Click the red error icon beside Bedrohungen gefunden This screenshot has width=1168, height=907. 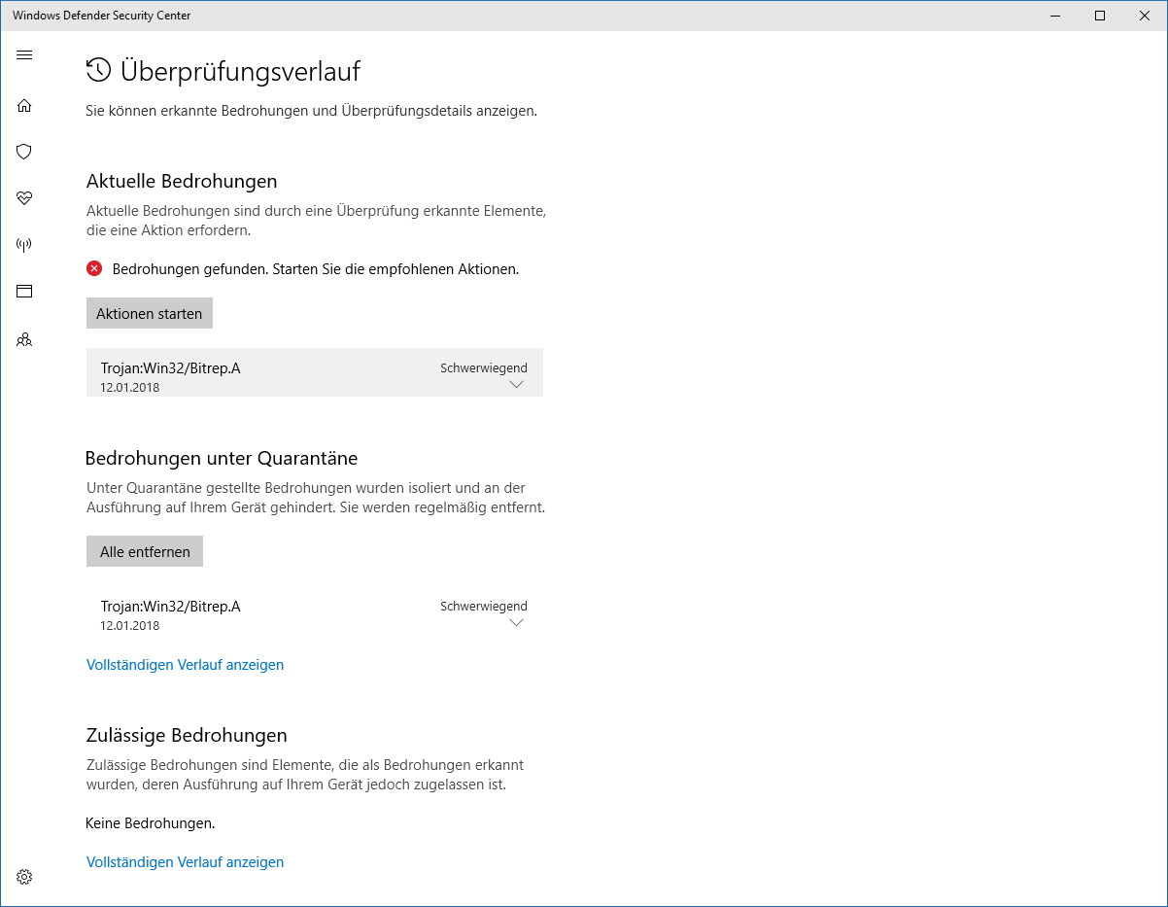[94, 269]
